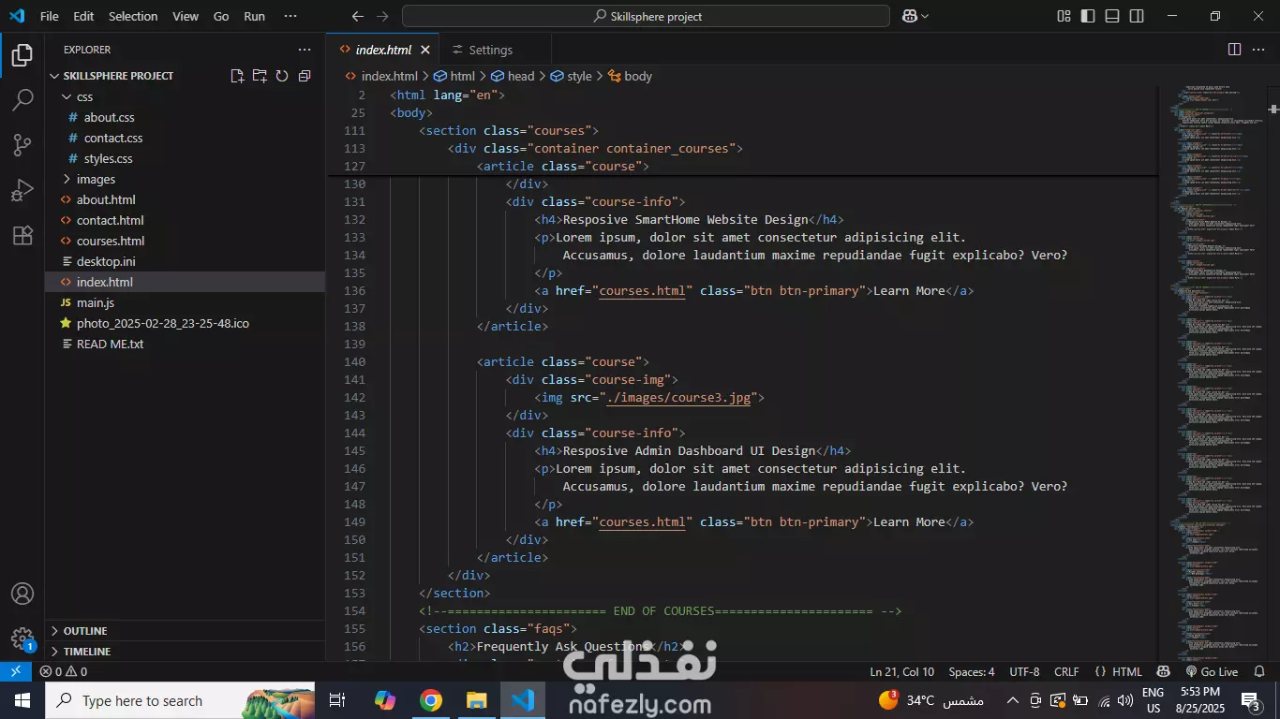Image resolution: width=1280 pixels, height=719 pixels.
Task: Toggle the secondary side bar visibility
Action: tap(1137, 16)
